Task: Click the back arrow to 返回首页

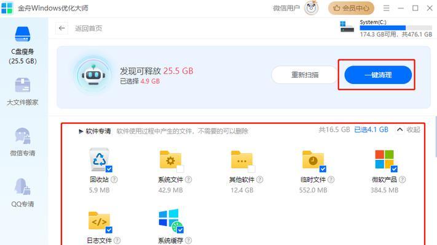Action: 62,28
